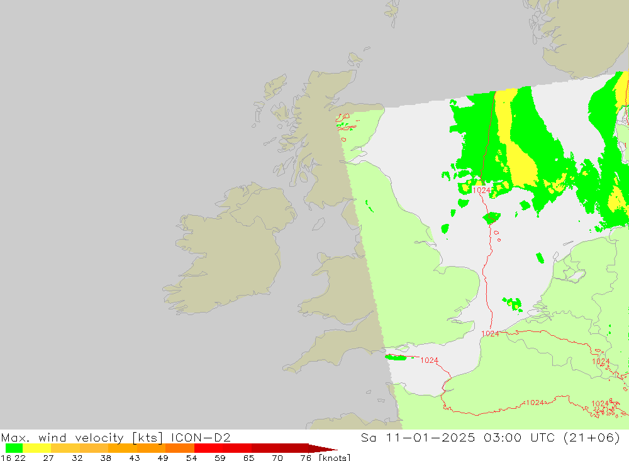Click the 'ICON-D2' model name label
The image size is (629, 461).
coord(201,437)
